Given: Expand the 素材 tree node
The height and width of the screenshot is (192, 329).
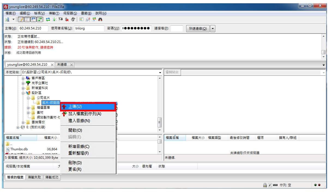Looking at the screenshot, I should [28, 112].
